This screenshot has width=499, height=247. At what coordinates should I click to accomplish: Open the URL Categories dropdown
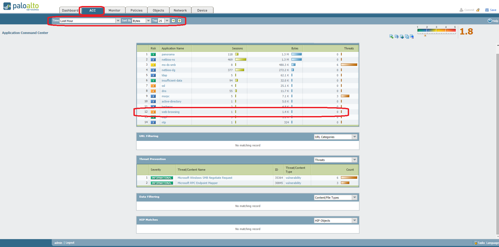[355, 137]
